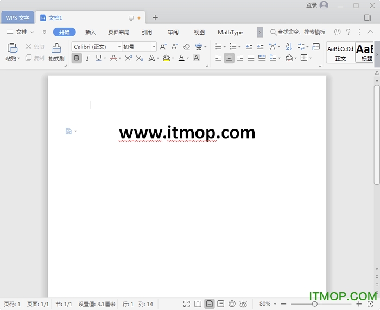The image size is (380, 310).
Task: Switch to the 视图 (View) tab
Action: (199, 32)
